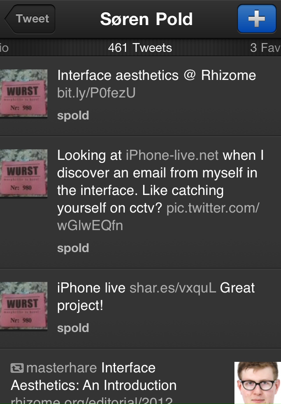Open the pic.twitter.com photo link
This screenshot has height=404, width=281.
213,208
